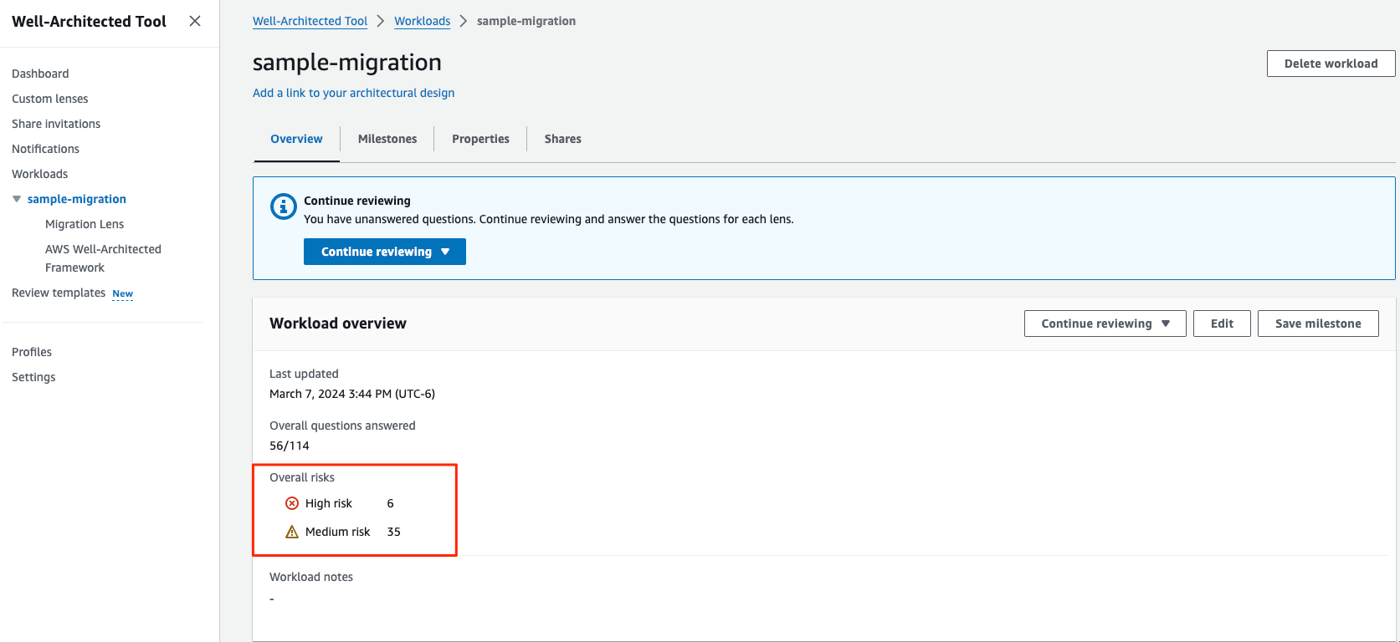Click Save milestone button
This screenshot has height=642, width=1400.
click(1318, 324)
